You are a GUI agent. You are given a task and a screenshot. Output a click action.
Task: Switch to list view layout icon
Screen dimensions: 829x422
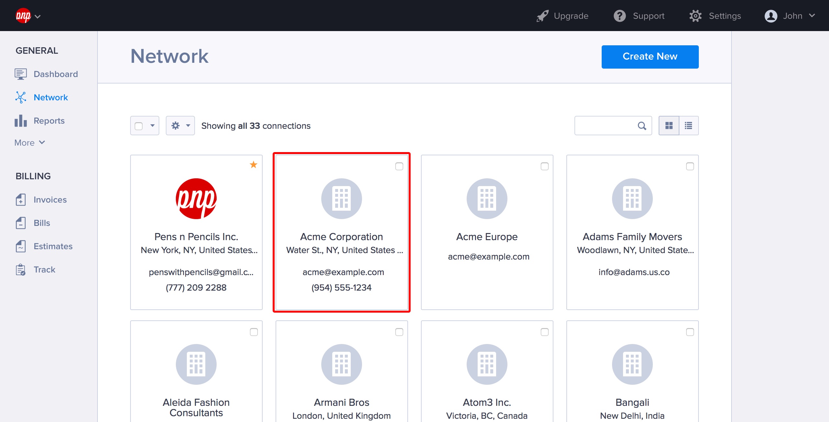688,126
